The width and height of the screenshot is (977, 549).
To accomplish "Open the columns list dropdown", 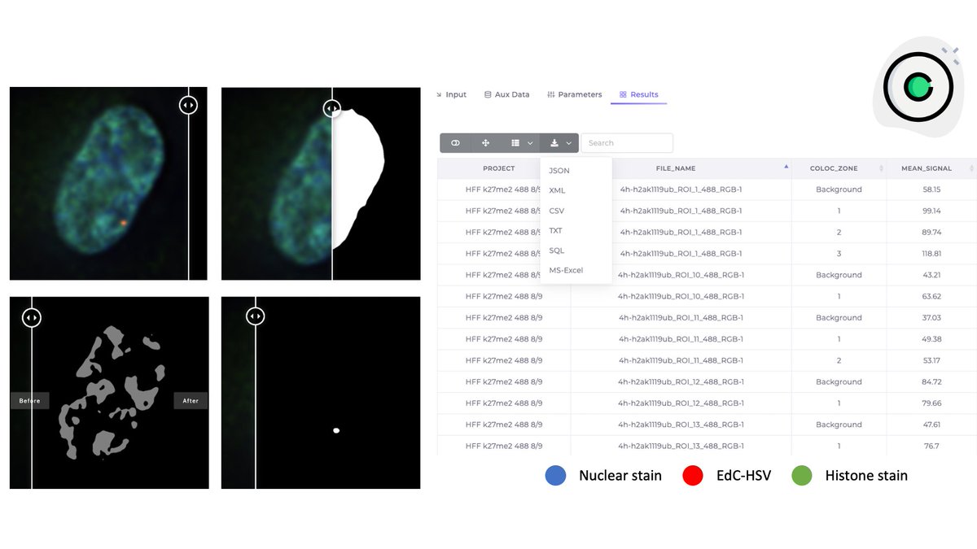I will (520, 143).
